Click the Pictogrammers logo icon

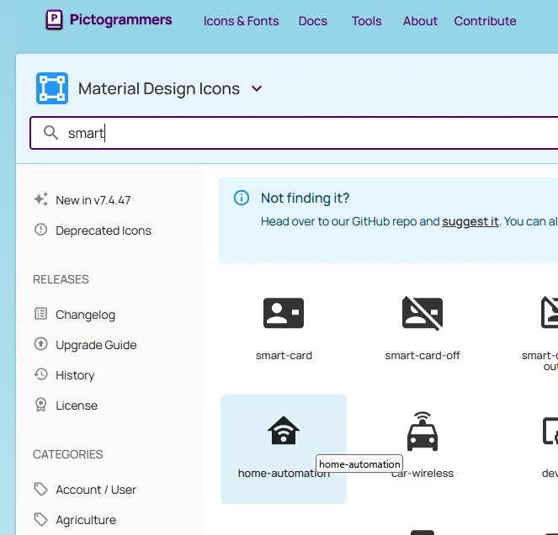[54, 19]
